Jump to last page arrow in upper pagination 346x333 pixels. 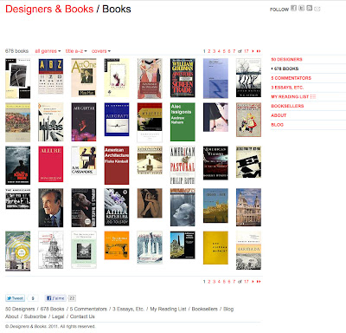259,51
